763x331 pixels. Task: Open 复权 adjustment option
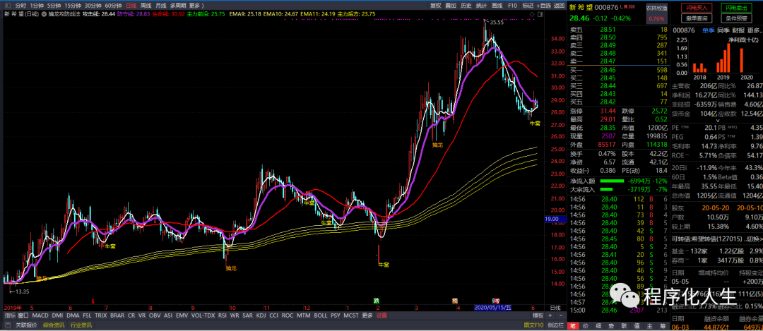(x=436, y=6)
